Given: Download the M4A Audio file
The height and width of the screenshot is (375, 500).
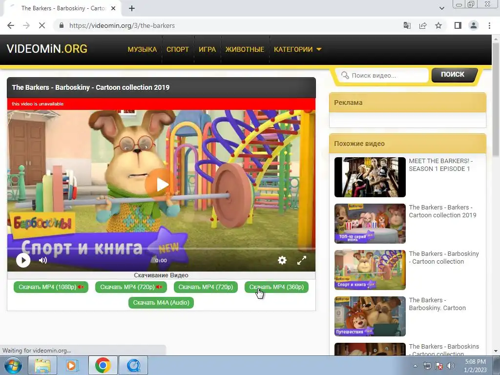Looking at the screenshot, I should coord(161,303).
